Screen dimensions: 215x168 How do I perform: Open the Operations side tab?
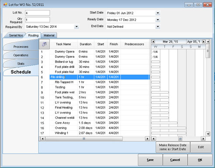(x=21, y=55)
